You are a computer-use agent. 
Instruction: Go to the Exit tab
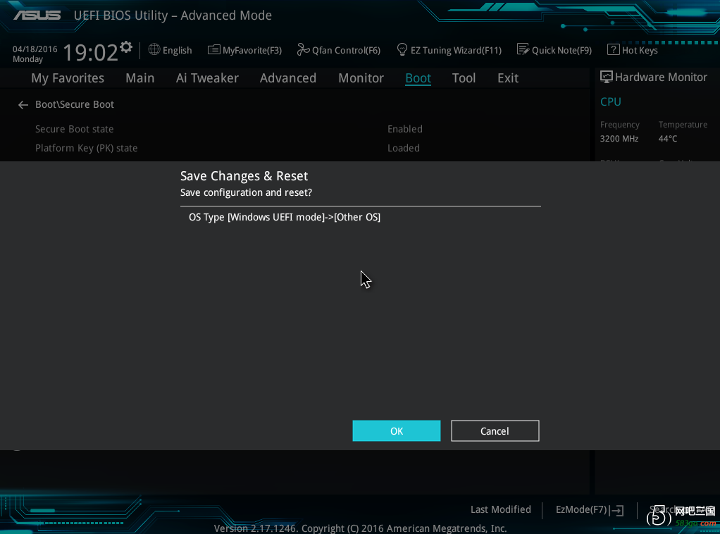tap(508, 78)
